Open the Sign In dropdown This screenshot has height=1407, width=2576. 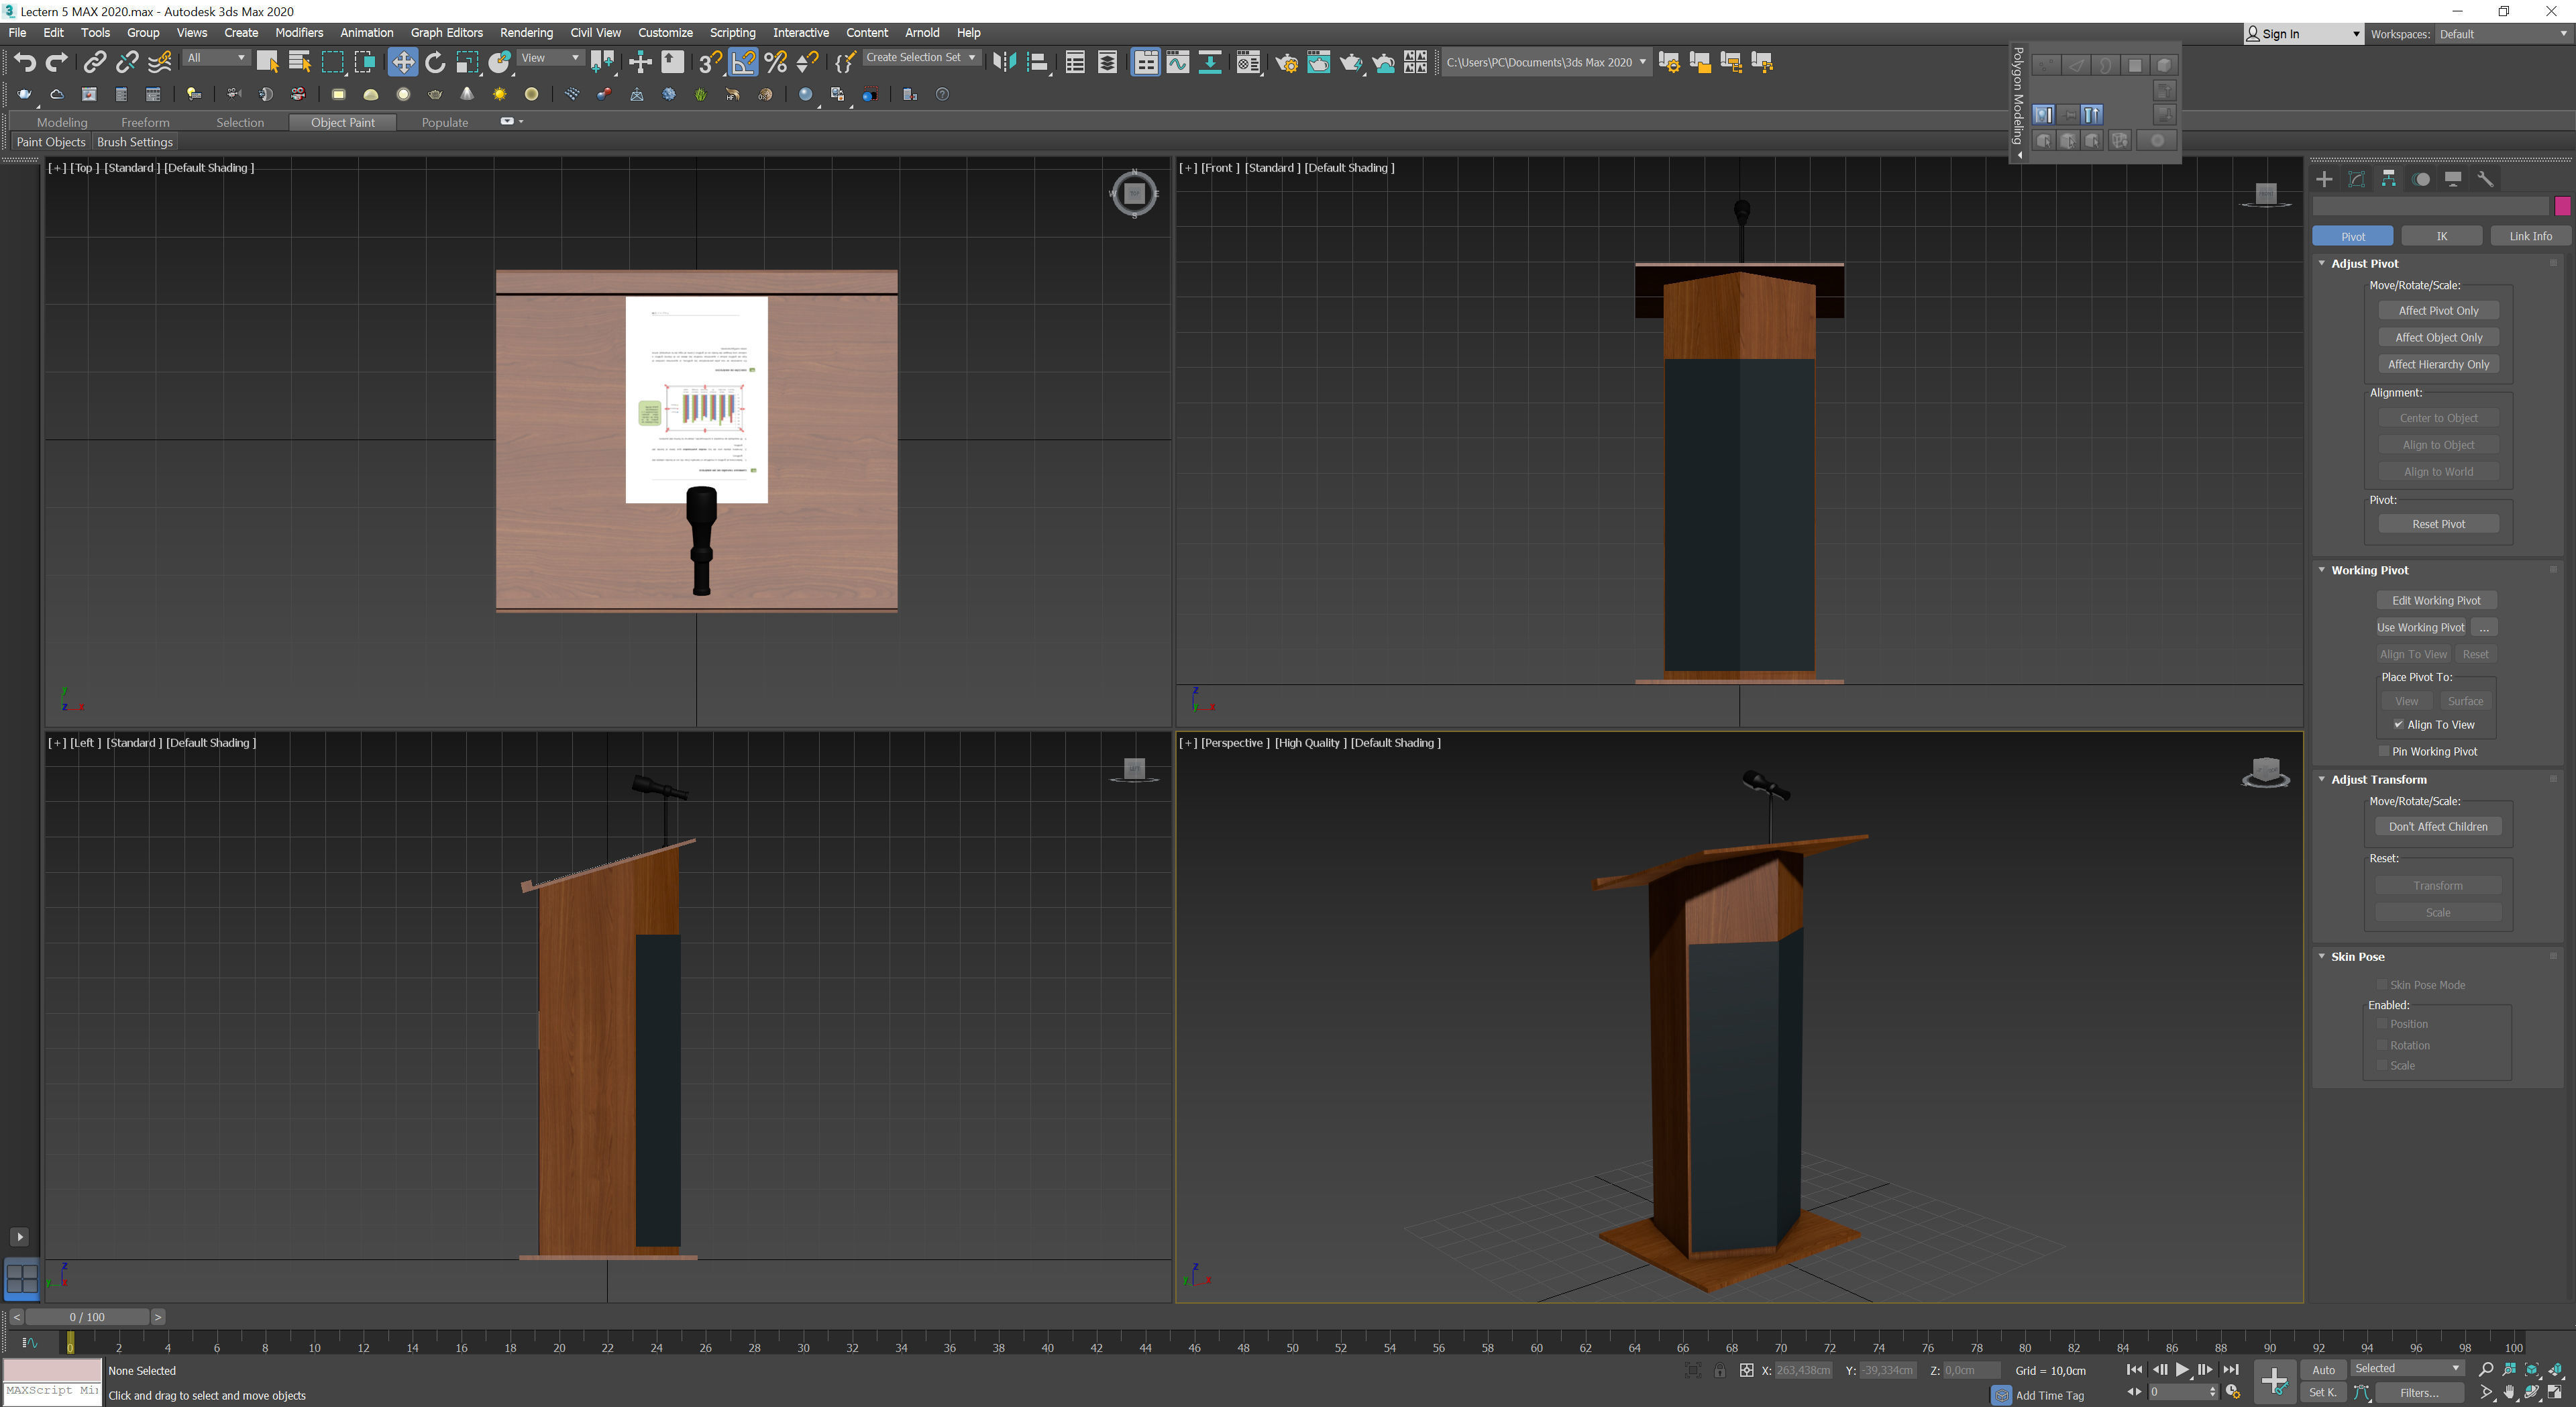pos(2303,34)
